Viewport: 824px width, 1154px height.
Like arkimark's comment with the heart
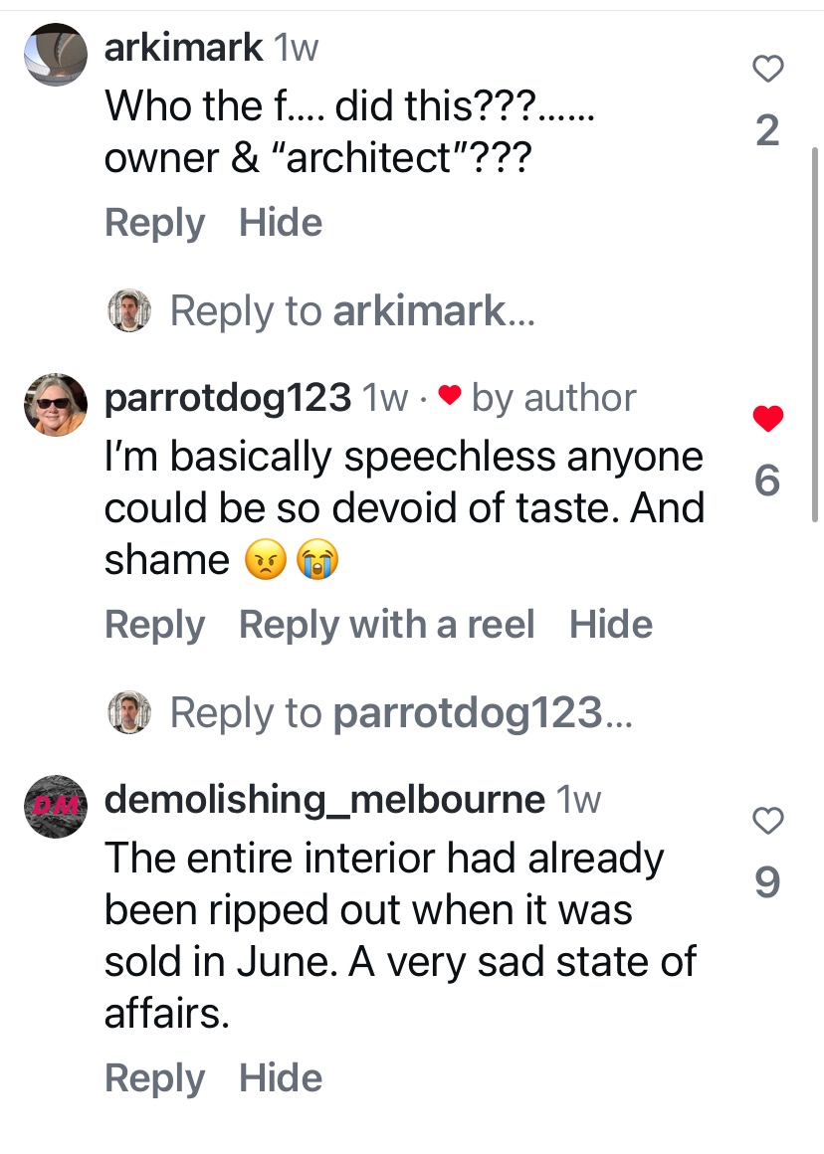tap(767, 69)
